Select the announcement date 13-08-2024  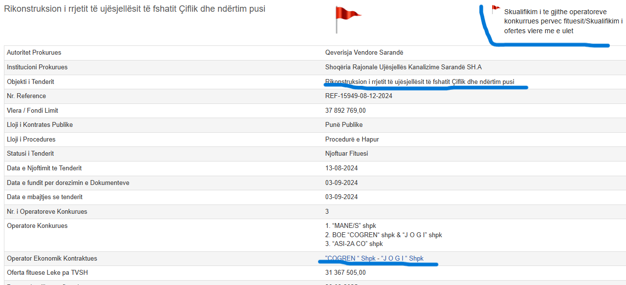342,168
